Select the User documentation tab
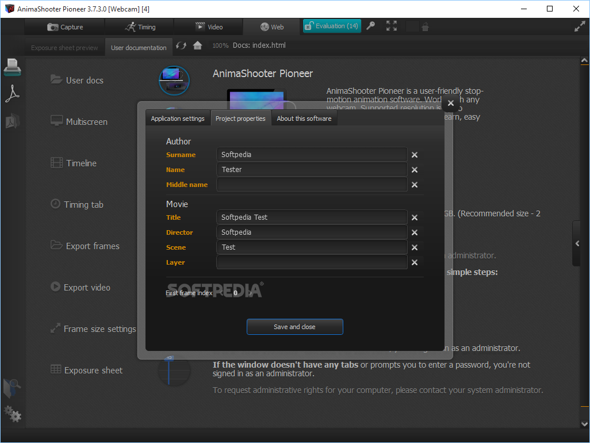This screenshot has height=443, width=590. [139, 48]
